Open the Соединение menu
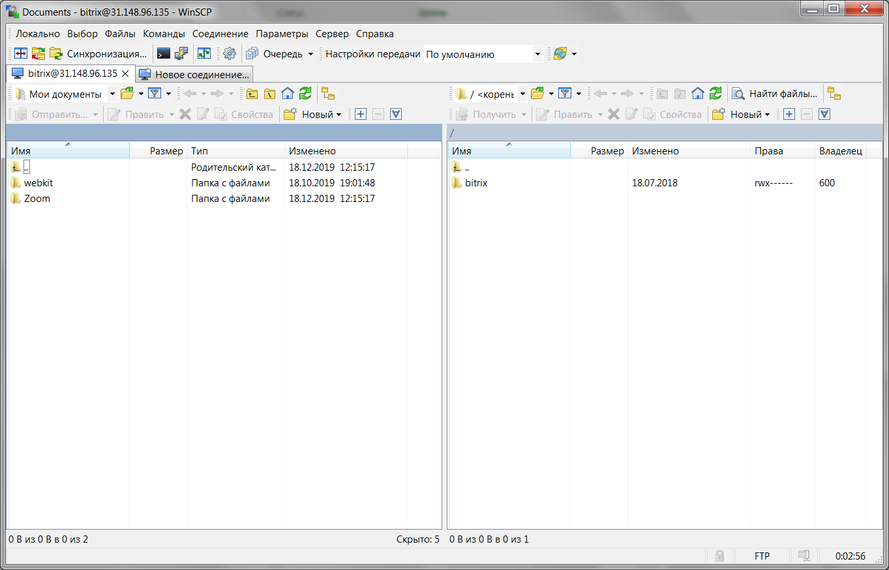889x570 pixels. pos(220,34)
